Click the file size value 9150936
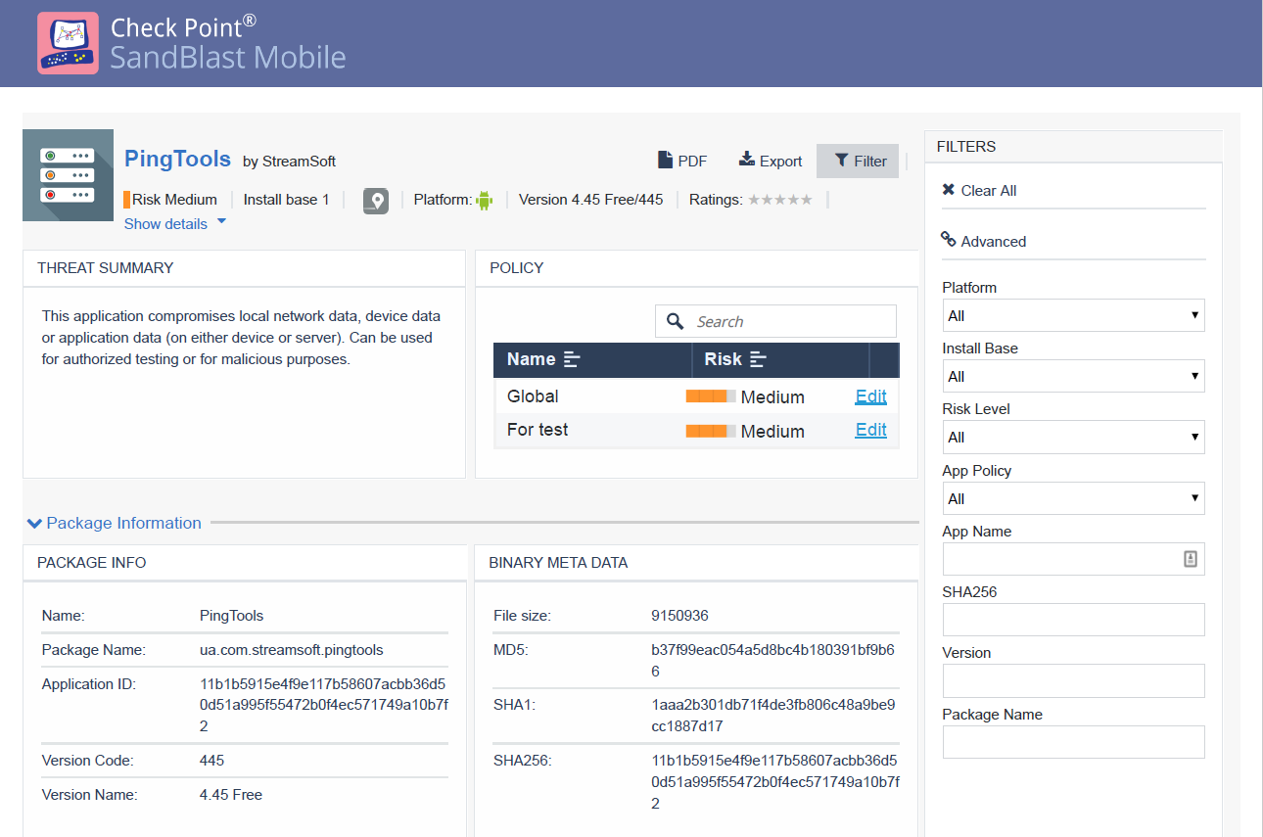 pos(679,616)
